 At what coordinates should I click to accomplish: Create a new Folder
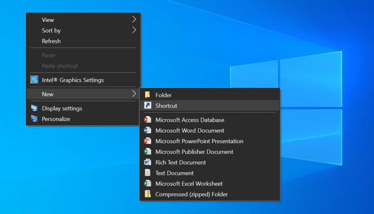[210, 95]
